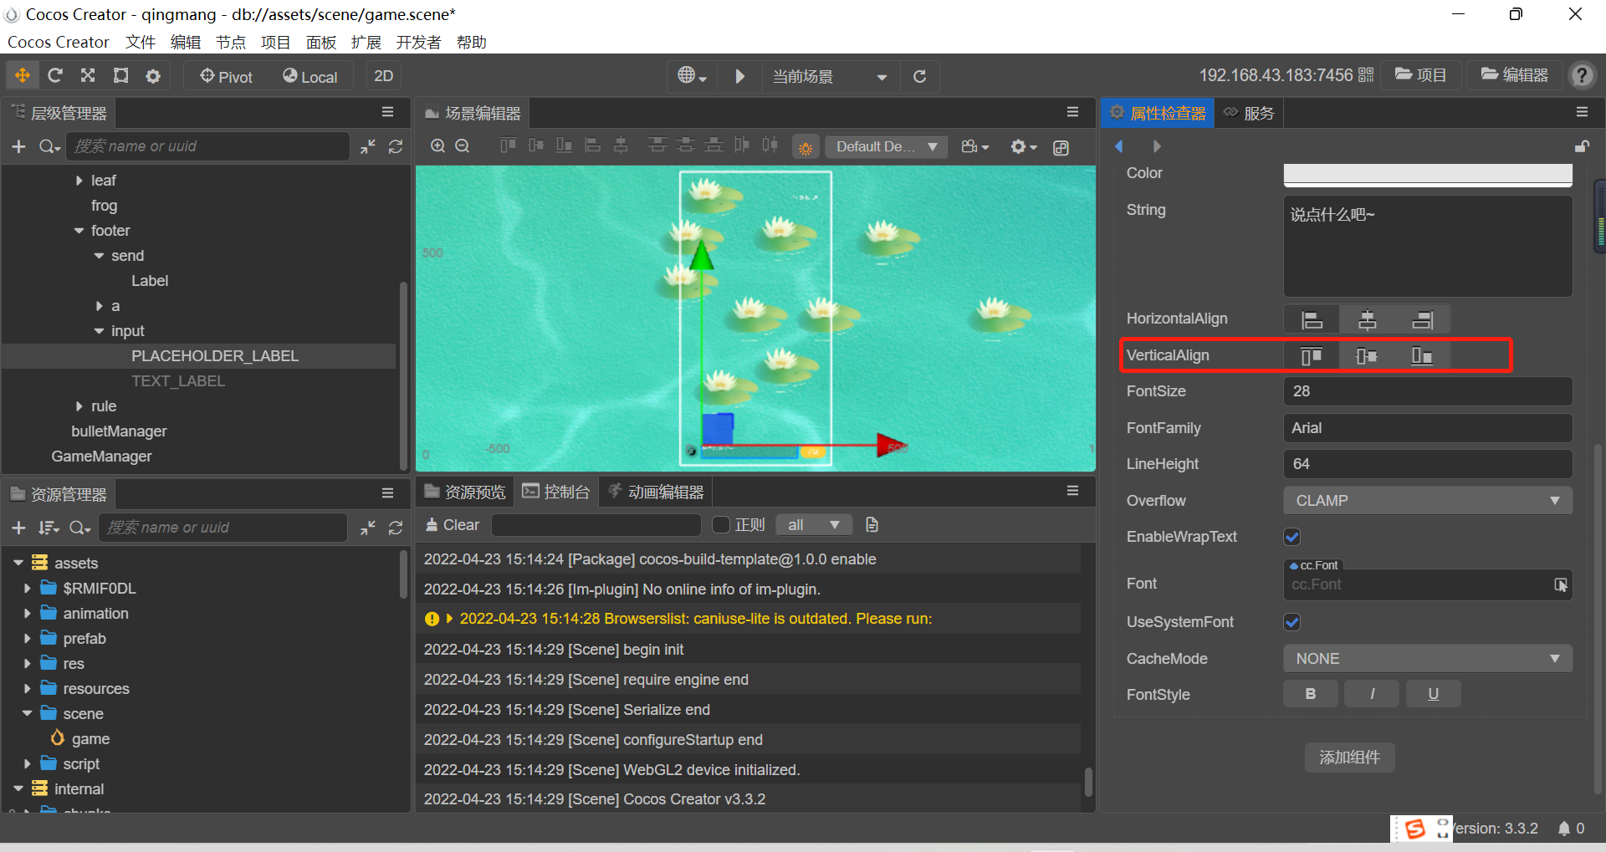
Task: Open the help question mark button
Action: coord(1582,75)
